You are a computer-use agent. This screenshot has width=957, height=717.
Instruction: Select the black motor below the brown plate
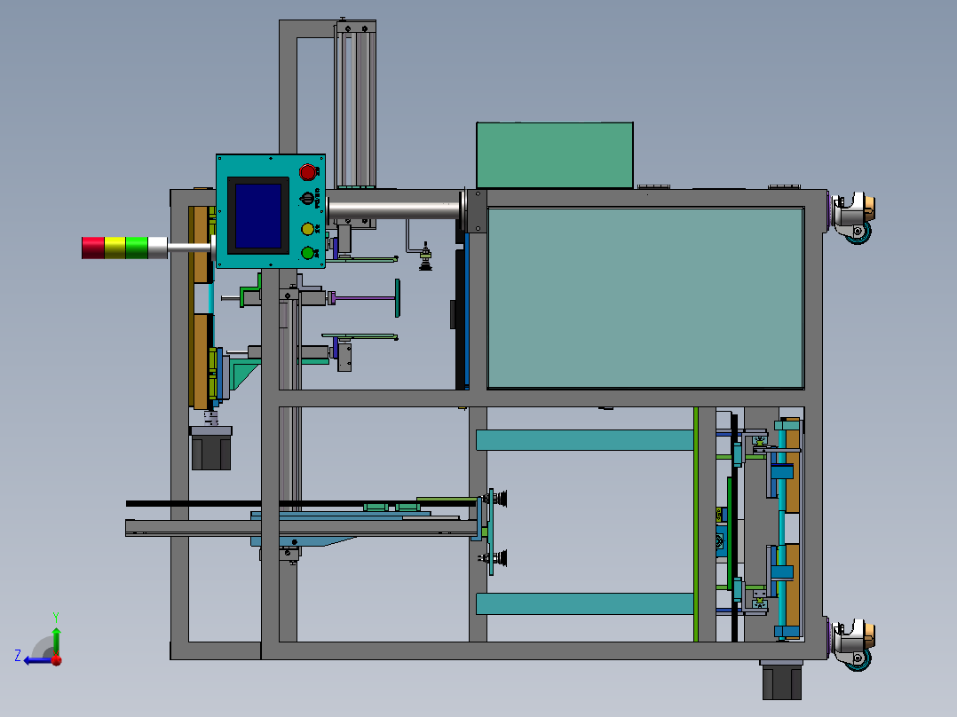[211, 453]
